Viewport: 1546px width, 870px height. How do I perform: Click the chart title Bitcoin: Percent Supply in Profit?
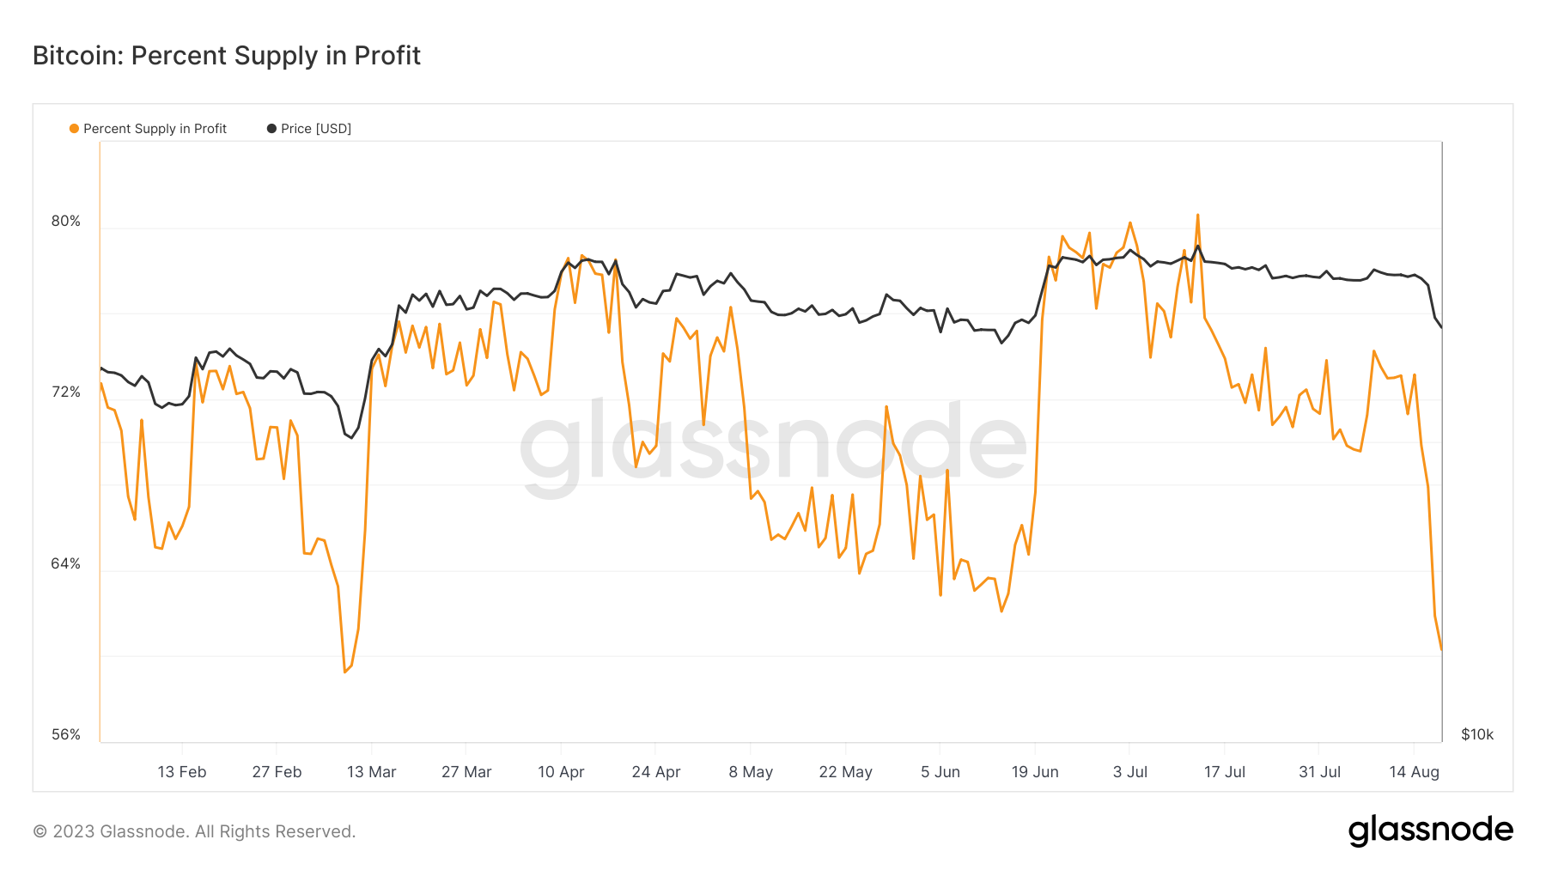(x=227, y=56)
